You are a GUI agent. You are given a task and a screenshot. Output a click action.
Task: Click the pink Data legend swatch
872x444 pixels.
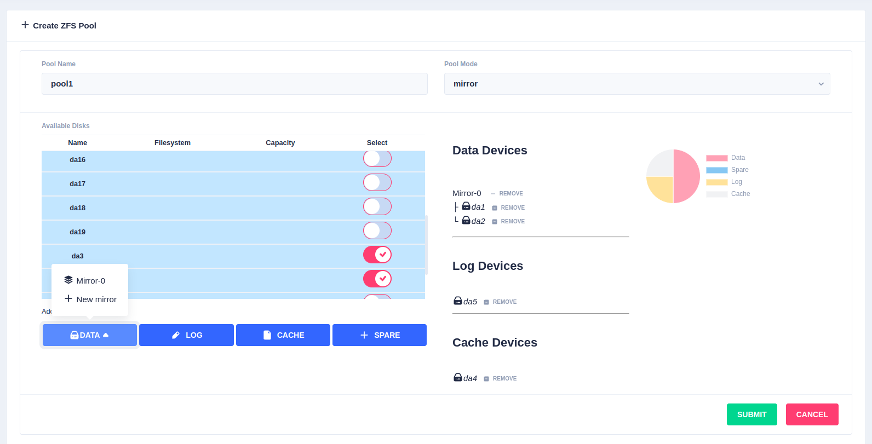[x=717, y=158]
